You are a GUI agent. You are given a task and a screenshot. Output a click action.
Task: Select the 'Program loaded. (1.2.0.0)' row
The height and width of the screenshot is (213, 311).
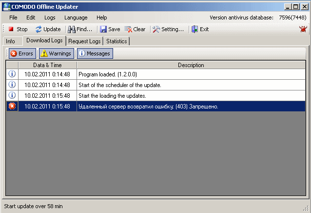coord(155,74)
